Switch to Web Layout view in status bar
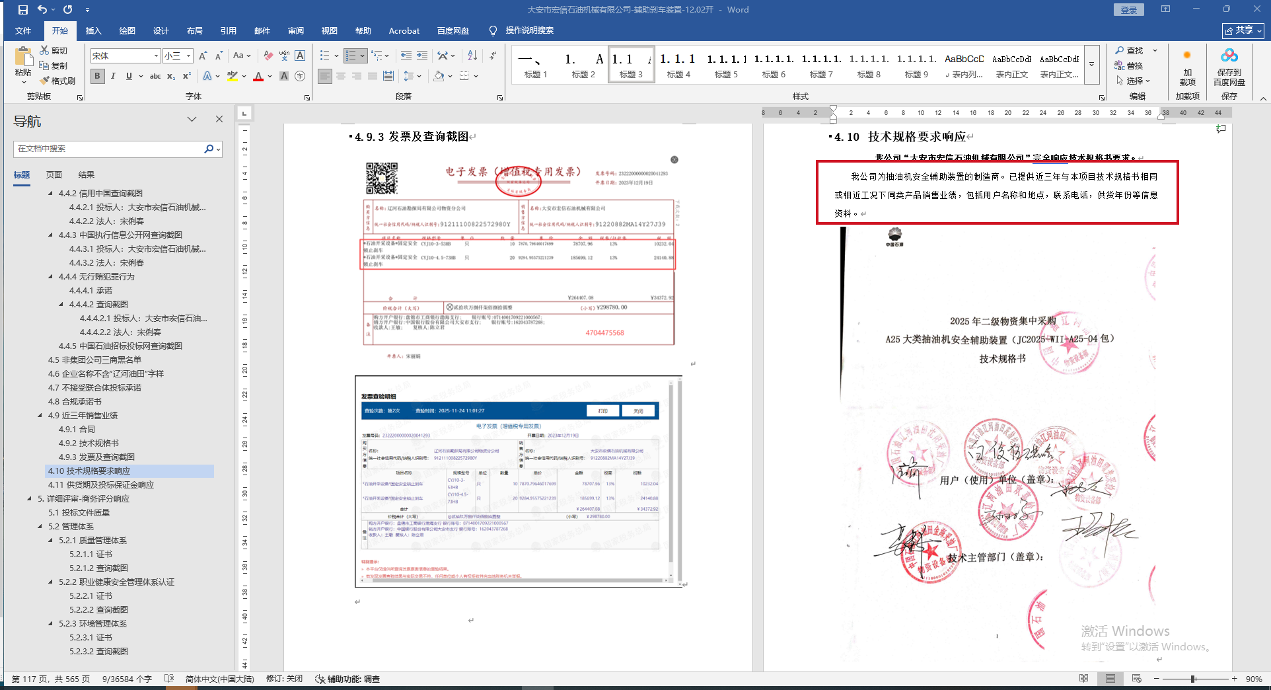Image resolution: width=1271 pixels, height=690 pixels. [x=1136, y=679]
